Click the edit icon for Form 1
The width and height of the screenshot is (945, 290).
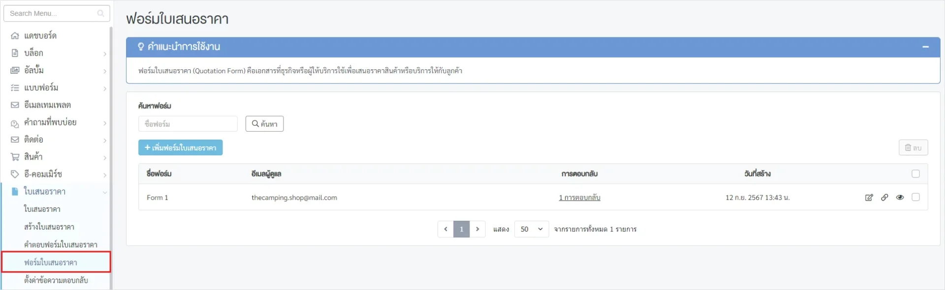(869, 198)
